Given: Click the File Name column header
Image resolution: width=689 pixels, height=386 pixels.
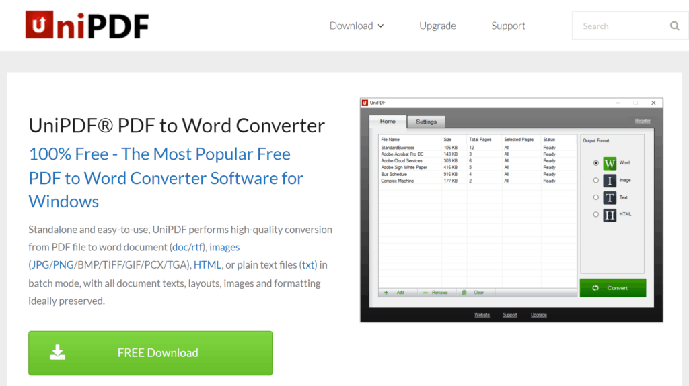Looking at the screenshot, I should 390,140.
